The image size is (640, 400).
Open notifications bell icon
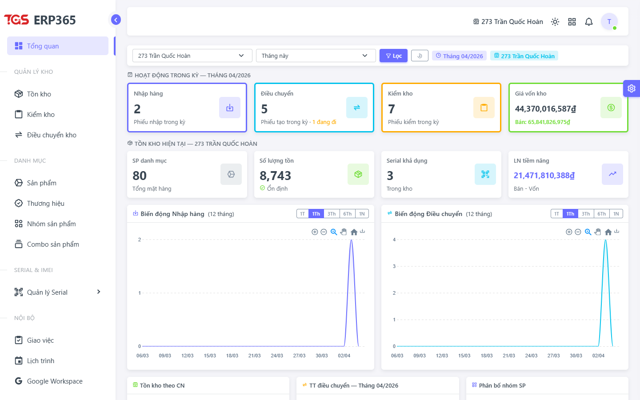(589, 22)
